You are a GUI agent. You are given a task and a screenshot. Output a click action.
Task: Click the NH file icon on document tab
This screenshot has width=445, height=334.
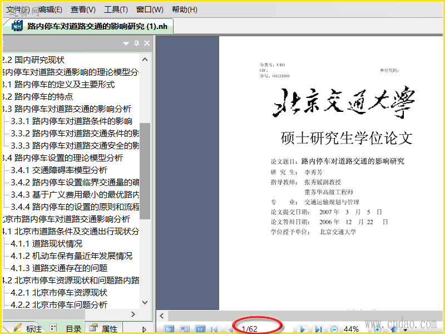[x=17, y=26]
